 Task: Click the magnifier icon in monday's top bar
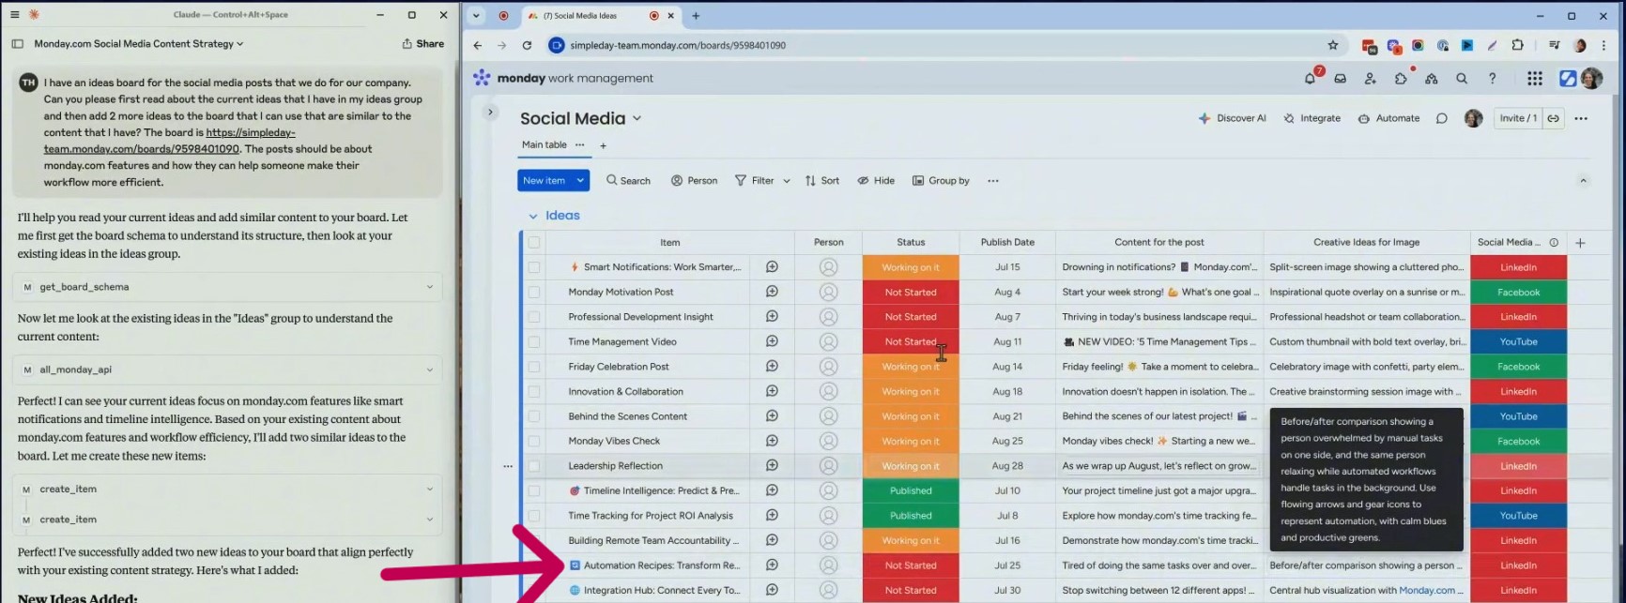(1462, 79)
